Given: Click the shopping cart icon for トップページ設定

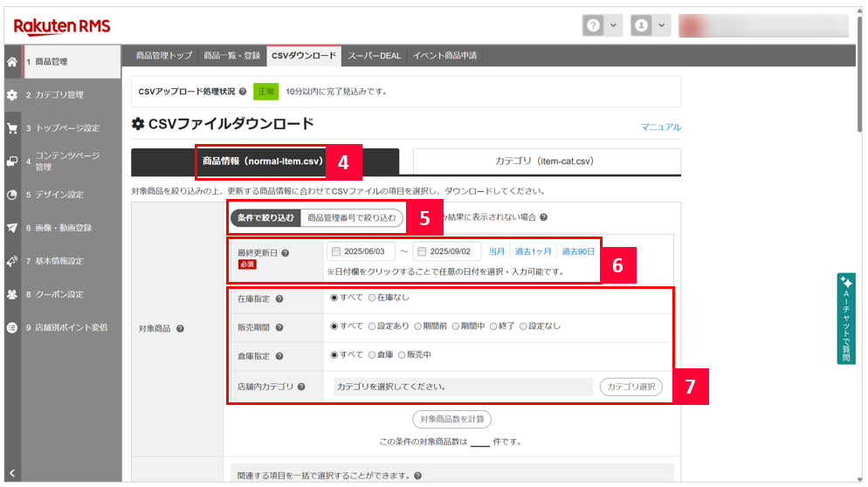Looking at the screenshot, I should tap(11, 128).
